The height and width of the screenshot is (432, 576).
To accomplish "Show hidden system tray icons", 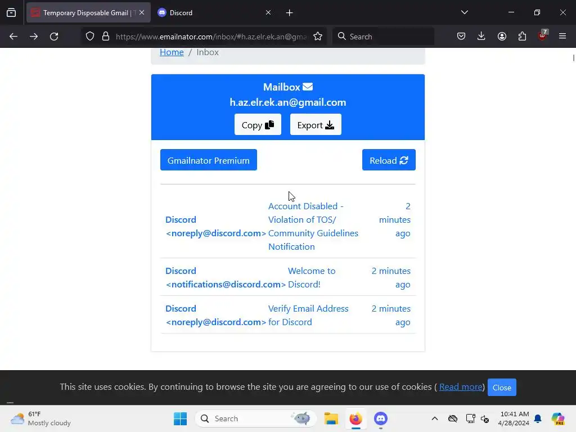I will pyautogui.click(x=435, y=418).
